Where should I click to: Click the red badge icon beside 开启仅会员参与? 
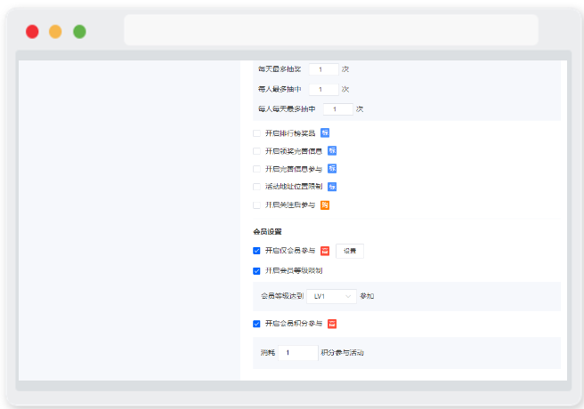pyautogui.click(x=325, y=251)
